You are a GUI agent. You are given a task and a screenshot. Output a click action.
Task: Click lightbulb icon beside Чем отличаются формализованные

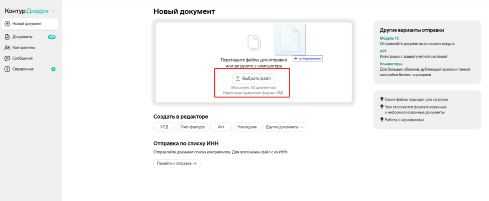(x=382, y=107)
